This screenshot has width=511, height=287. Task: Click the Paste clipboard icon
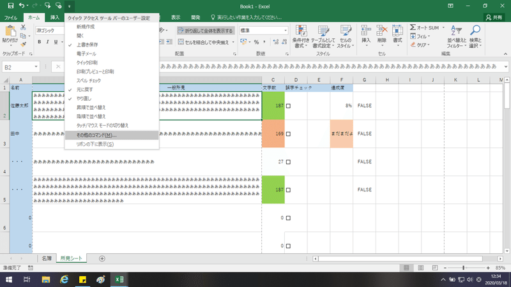[x=10, y=31]
